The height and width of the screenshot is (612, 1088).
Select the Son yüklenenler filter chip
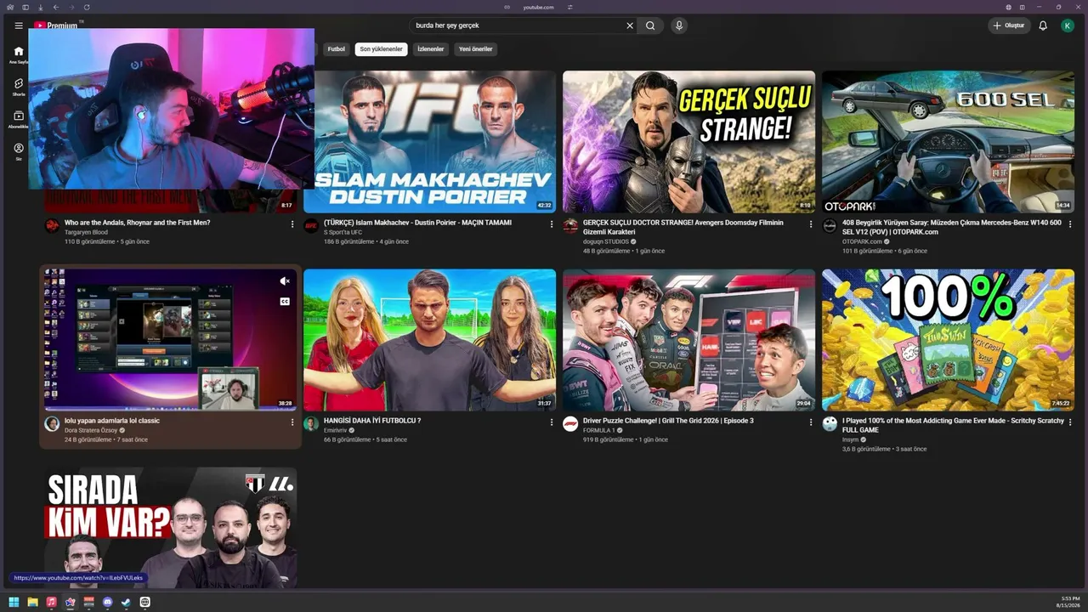pos(381,49)
